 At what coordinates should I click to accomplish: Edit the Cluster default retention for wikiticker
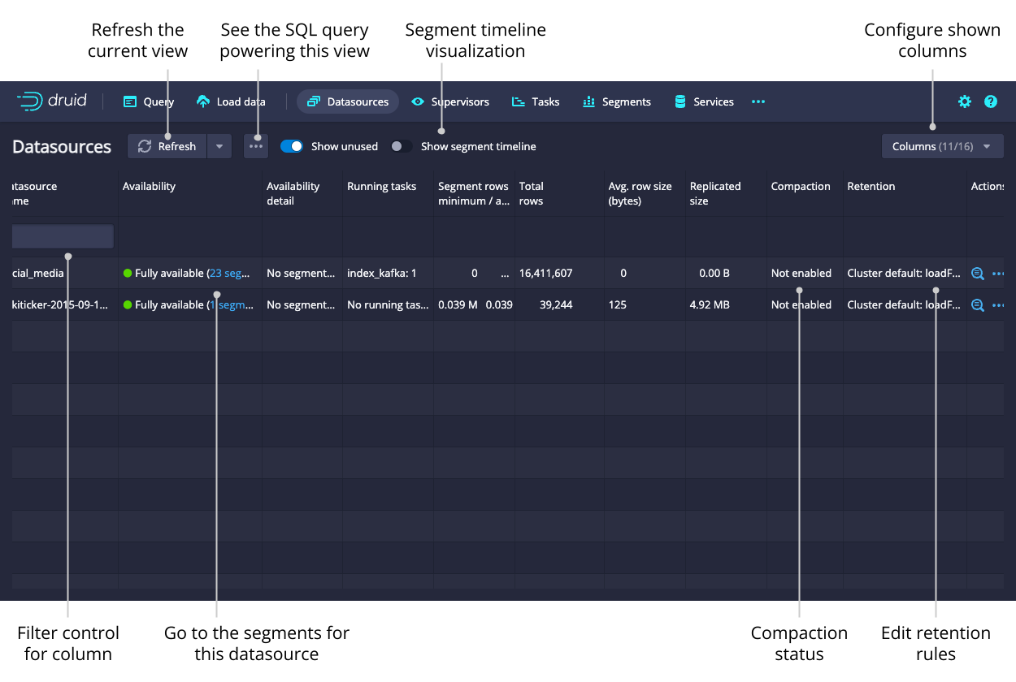tap(904, 305)
